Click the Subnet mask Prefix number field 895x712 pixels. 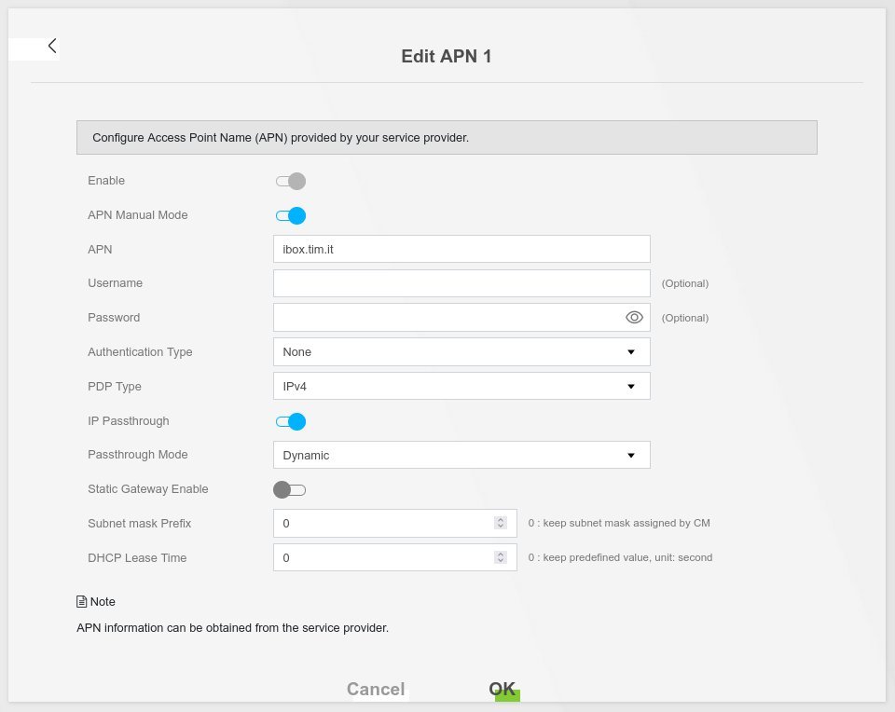(x=382, y=524)
